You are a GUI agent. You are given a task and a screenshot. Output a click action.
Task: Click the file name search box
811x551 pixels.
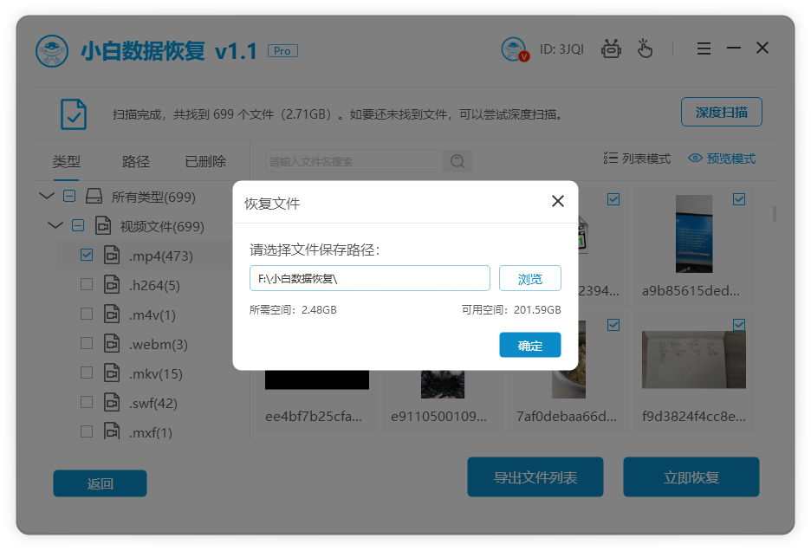coord(354,161)
